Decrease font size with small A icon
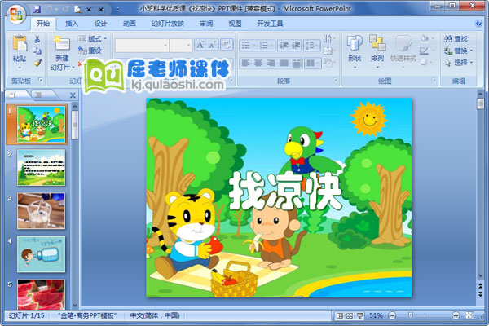The image size is (489, 326). pyautogui.click(x=212, y=46)
